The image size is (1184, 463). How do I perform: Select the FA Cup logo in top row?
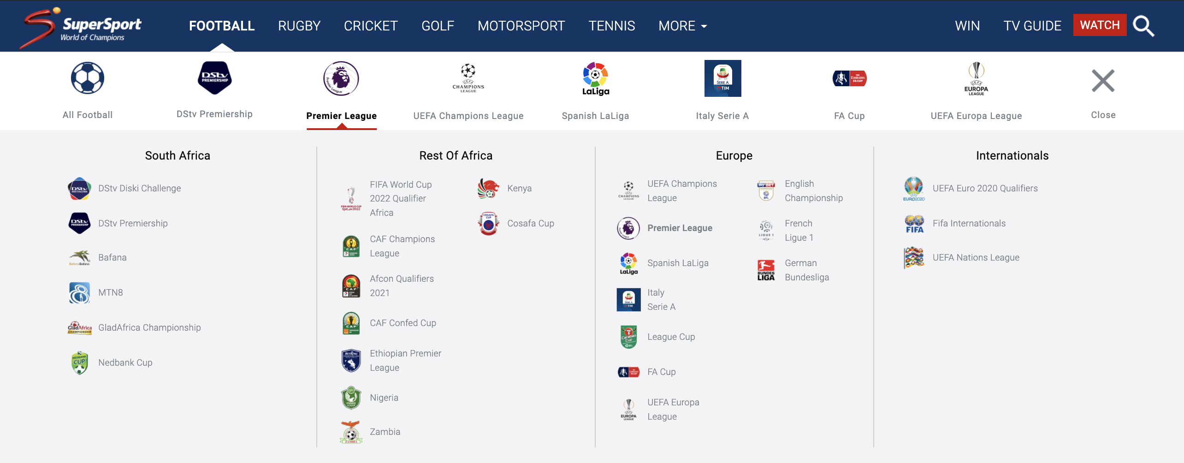pos(849,78)
